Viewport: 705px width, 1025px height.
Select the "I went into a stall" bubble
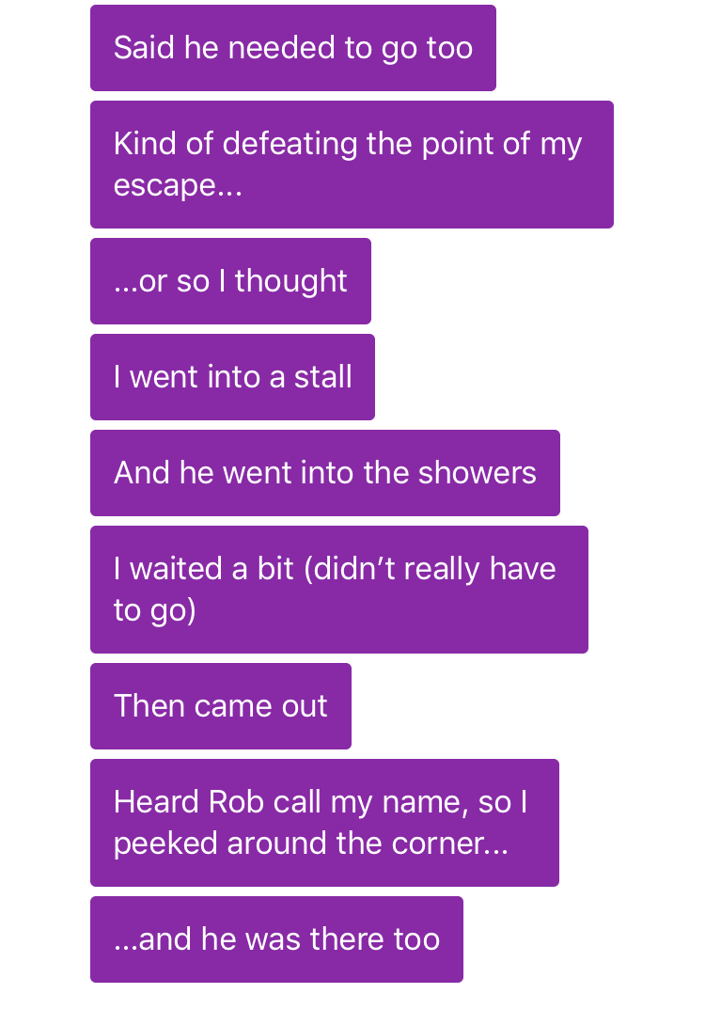click(x=232, y=377)
